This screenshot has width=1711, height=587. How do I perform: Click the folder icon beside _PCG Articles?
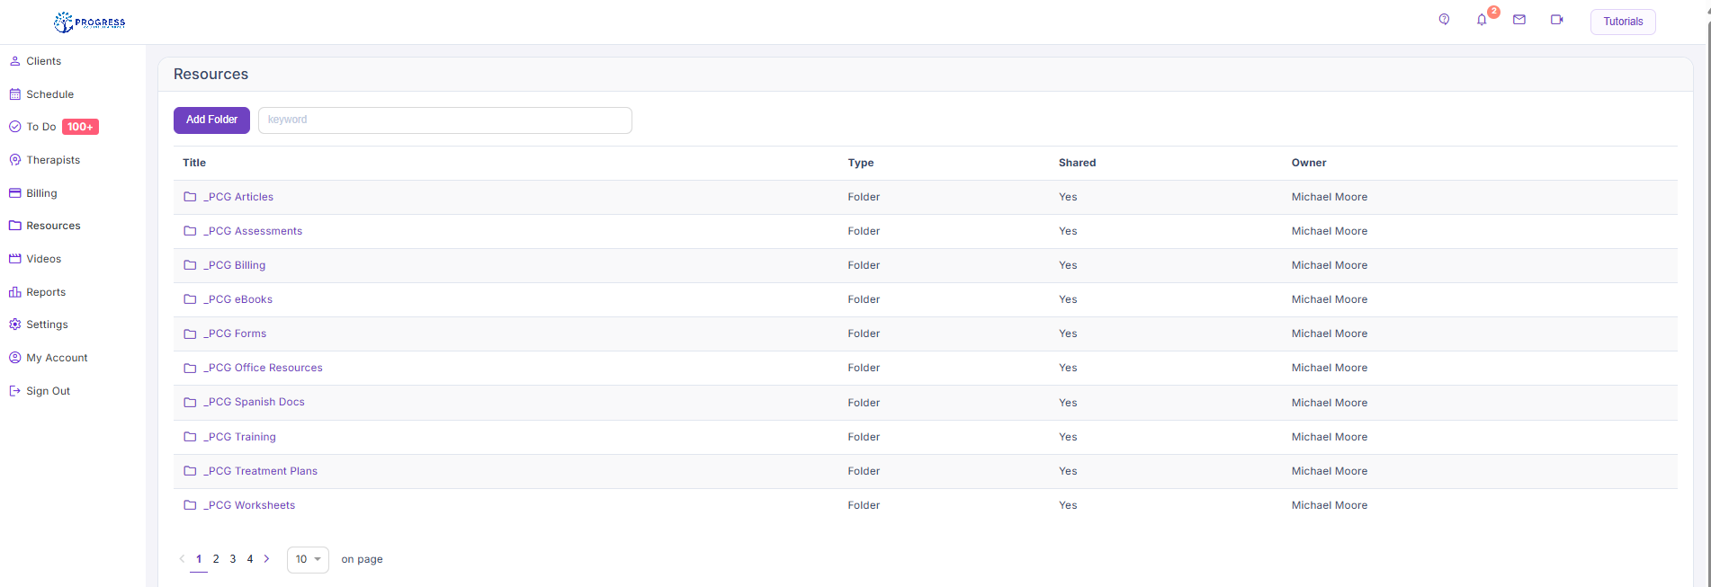point(190,197)
